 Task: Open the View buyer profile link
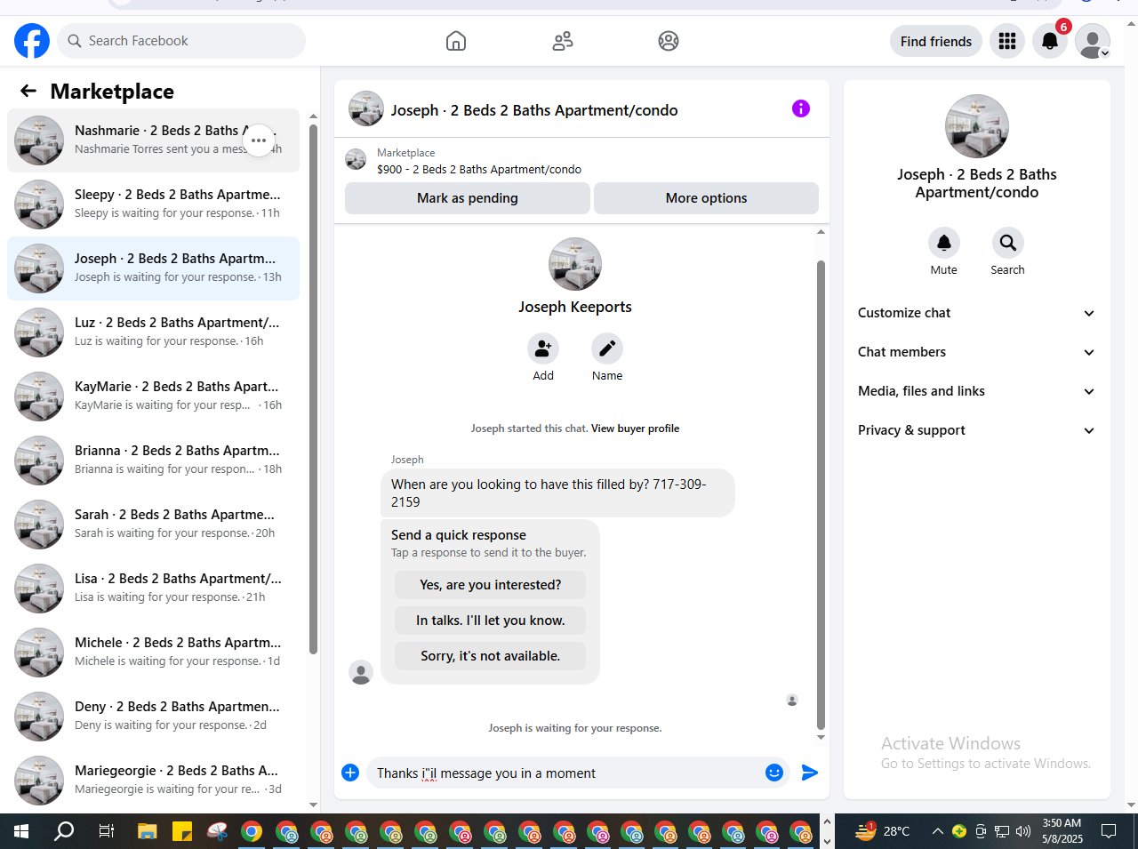pyautogui.click(x=635, y=429)
